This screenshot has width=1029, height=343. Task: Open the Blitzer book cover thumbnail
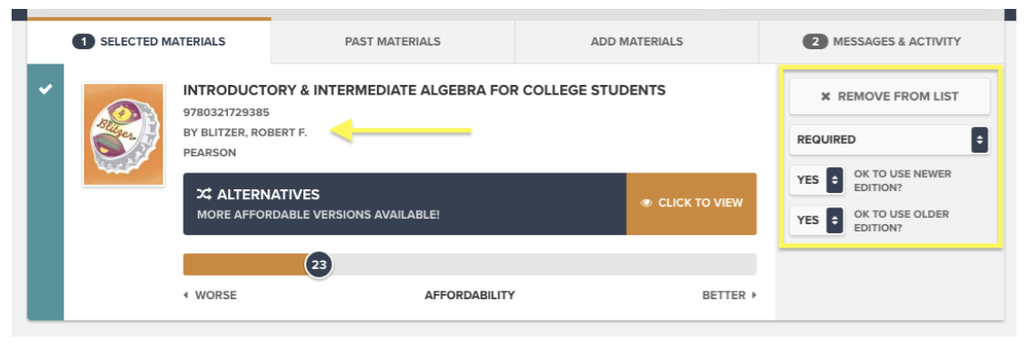click(x=123, y=134)
